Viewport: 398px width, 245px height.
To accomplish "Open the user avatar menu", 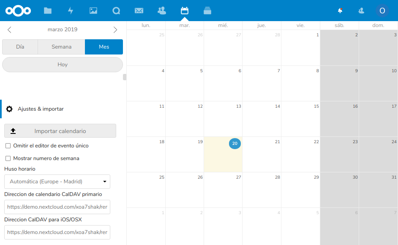I will 382,11.
